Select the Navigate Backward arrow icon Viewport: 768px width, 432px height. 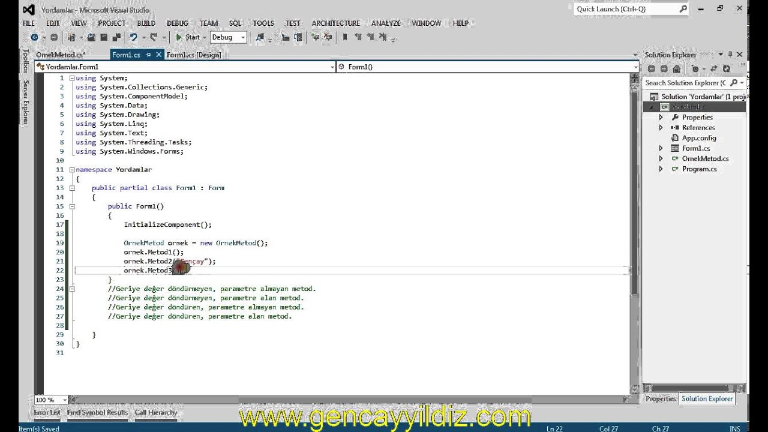[35, 37]
